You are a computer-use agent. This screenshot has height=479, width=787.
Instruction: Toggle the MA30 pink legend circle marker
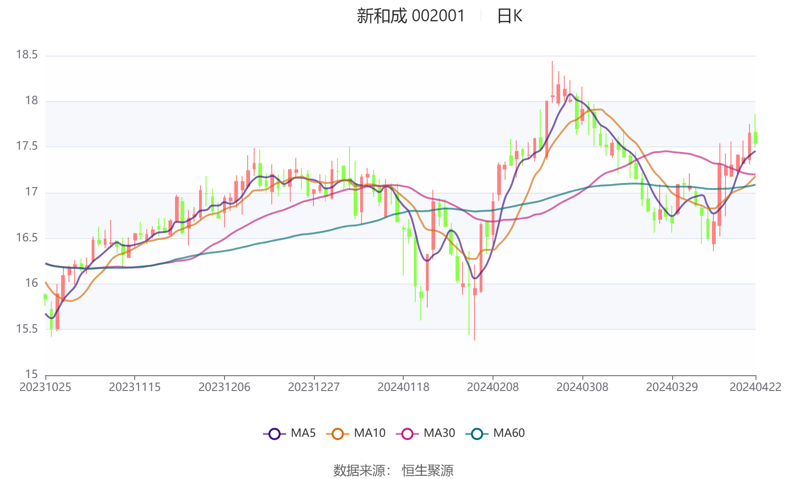coord(407,434)
